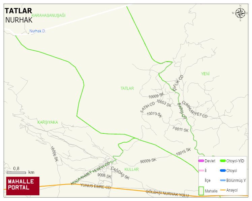Viewport: 252px width, 201px height.
Task: Click the Mahalle green rectangle legend symbol
Action: coord(201,191)
